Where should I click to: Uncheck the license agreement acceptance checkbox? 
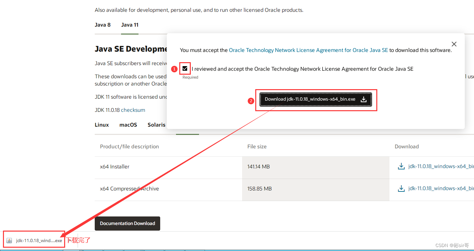[185, 69]
